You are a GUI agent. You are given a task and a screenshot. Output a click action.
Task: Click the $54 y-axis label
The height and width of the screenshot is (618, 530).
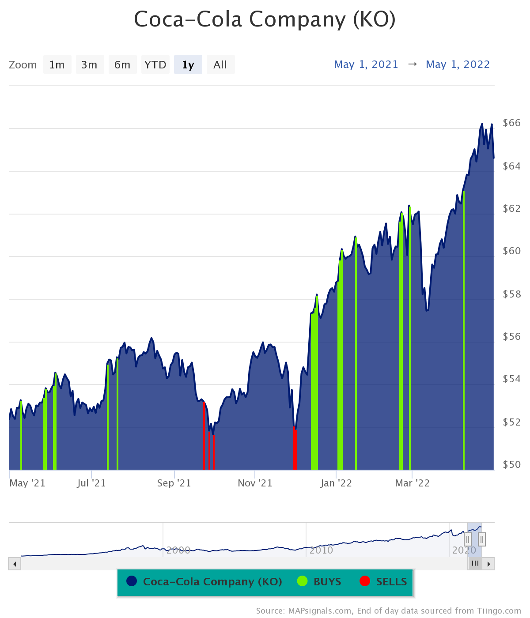click(x=512, y=379)
